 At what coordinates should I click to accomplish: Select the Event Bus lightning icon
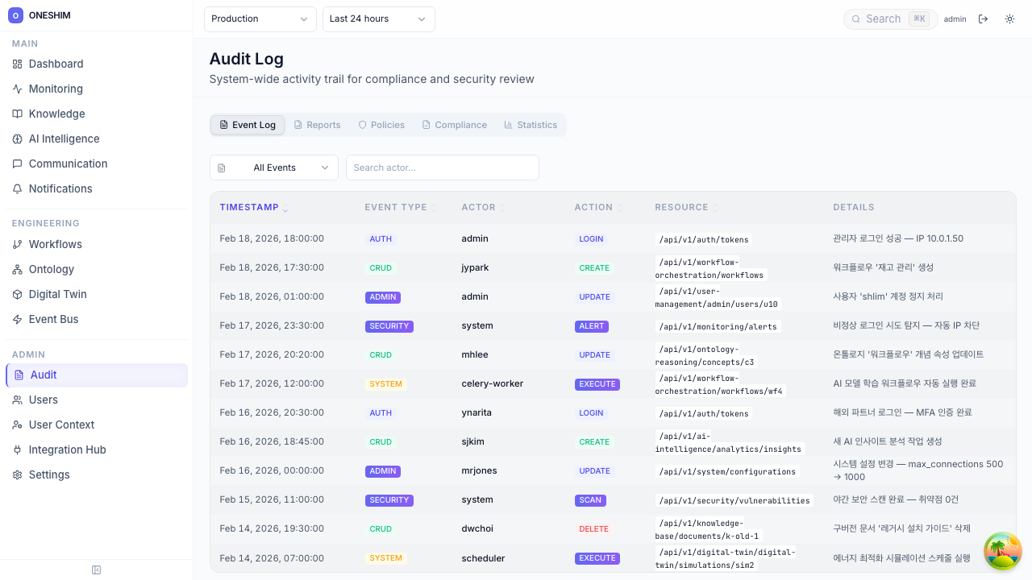pyautogui.click(x=17, y=319)
